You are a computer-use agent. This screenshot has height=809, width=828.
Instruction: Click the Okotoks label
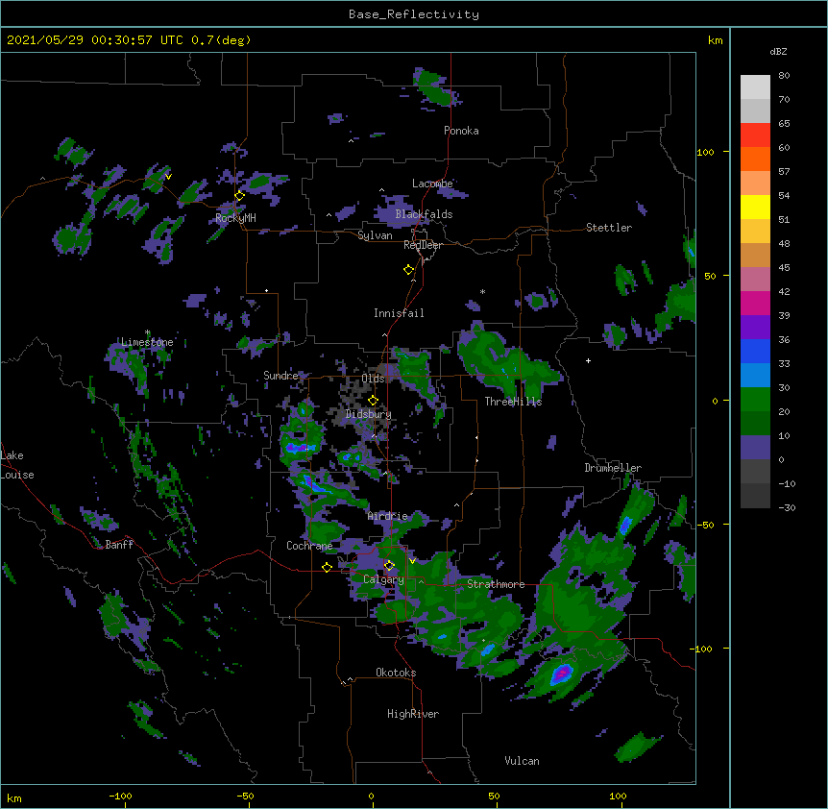(396, 673)
